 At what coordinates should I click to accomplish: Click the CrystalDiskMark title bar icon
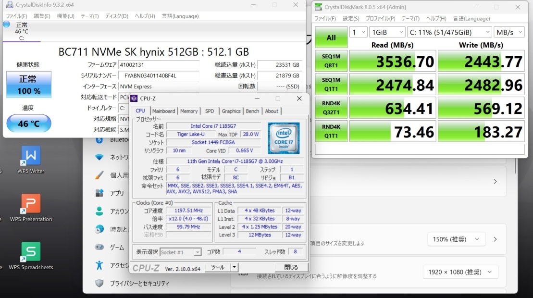point(319,7)
